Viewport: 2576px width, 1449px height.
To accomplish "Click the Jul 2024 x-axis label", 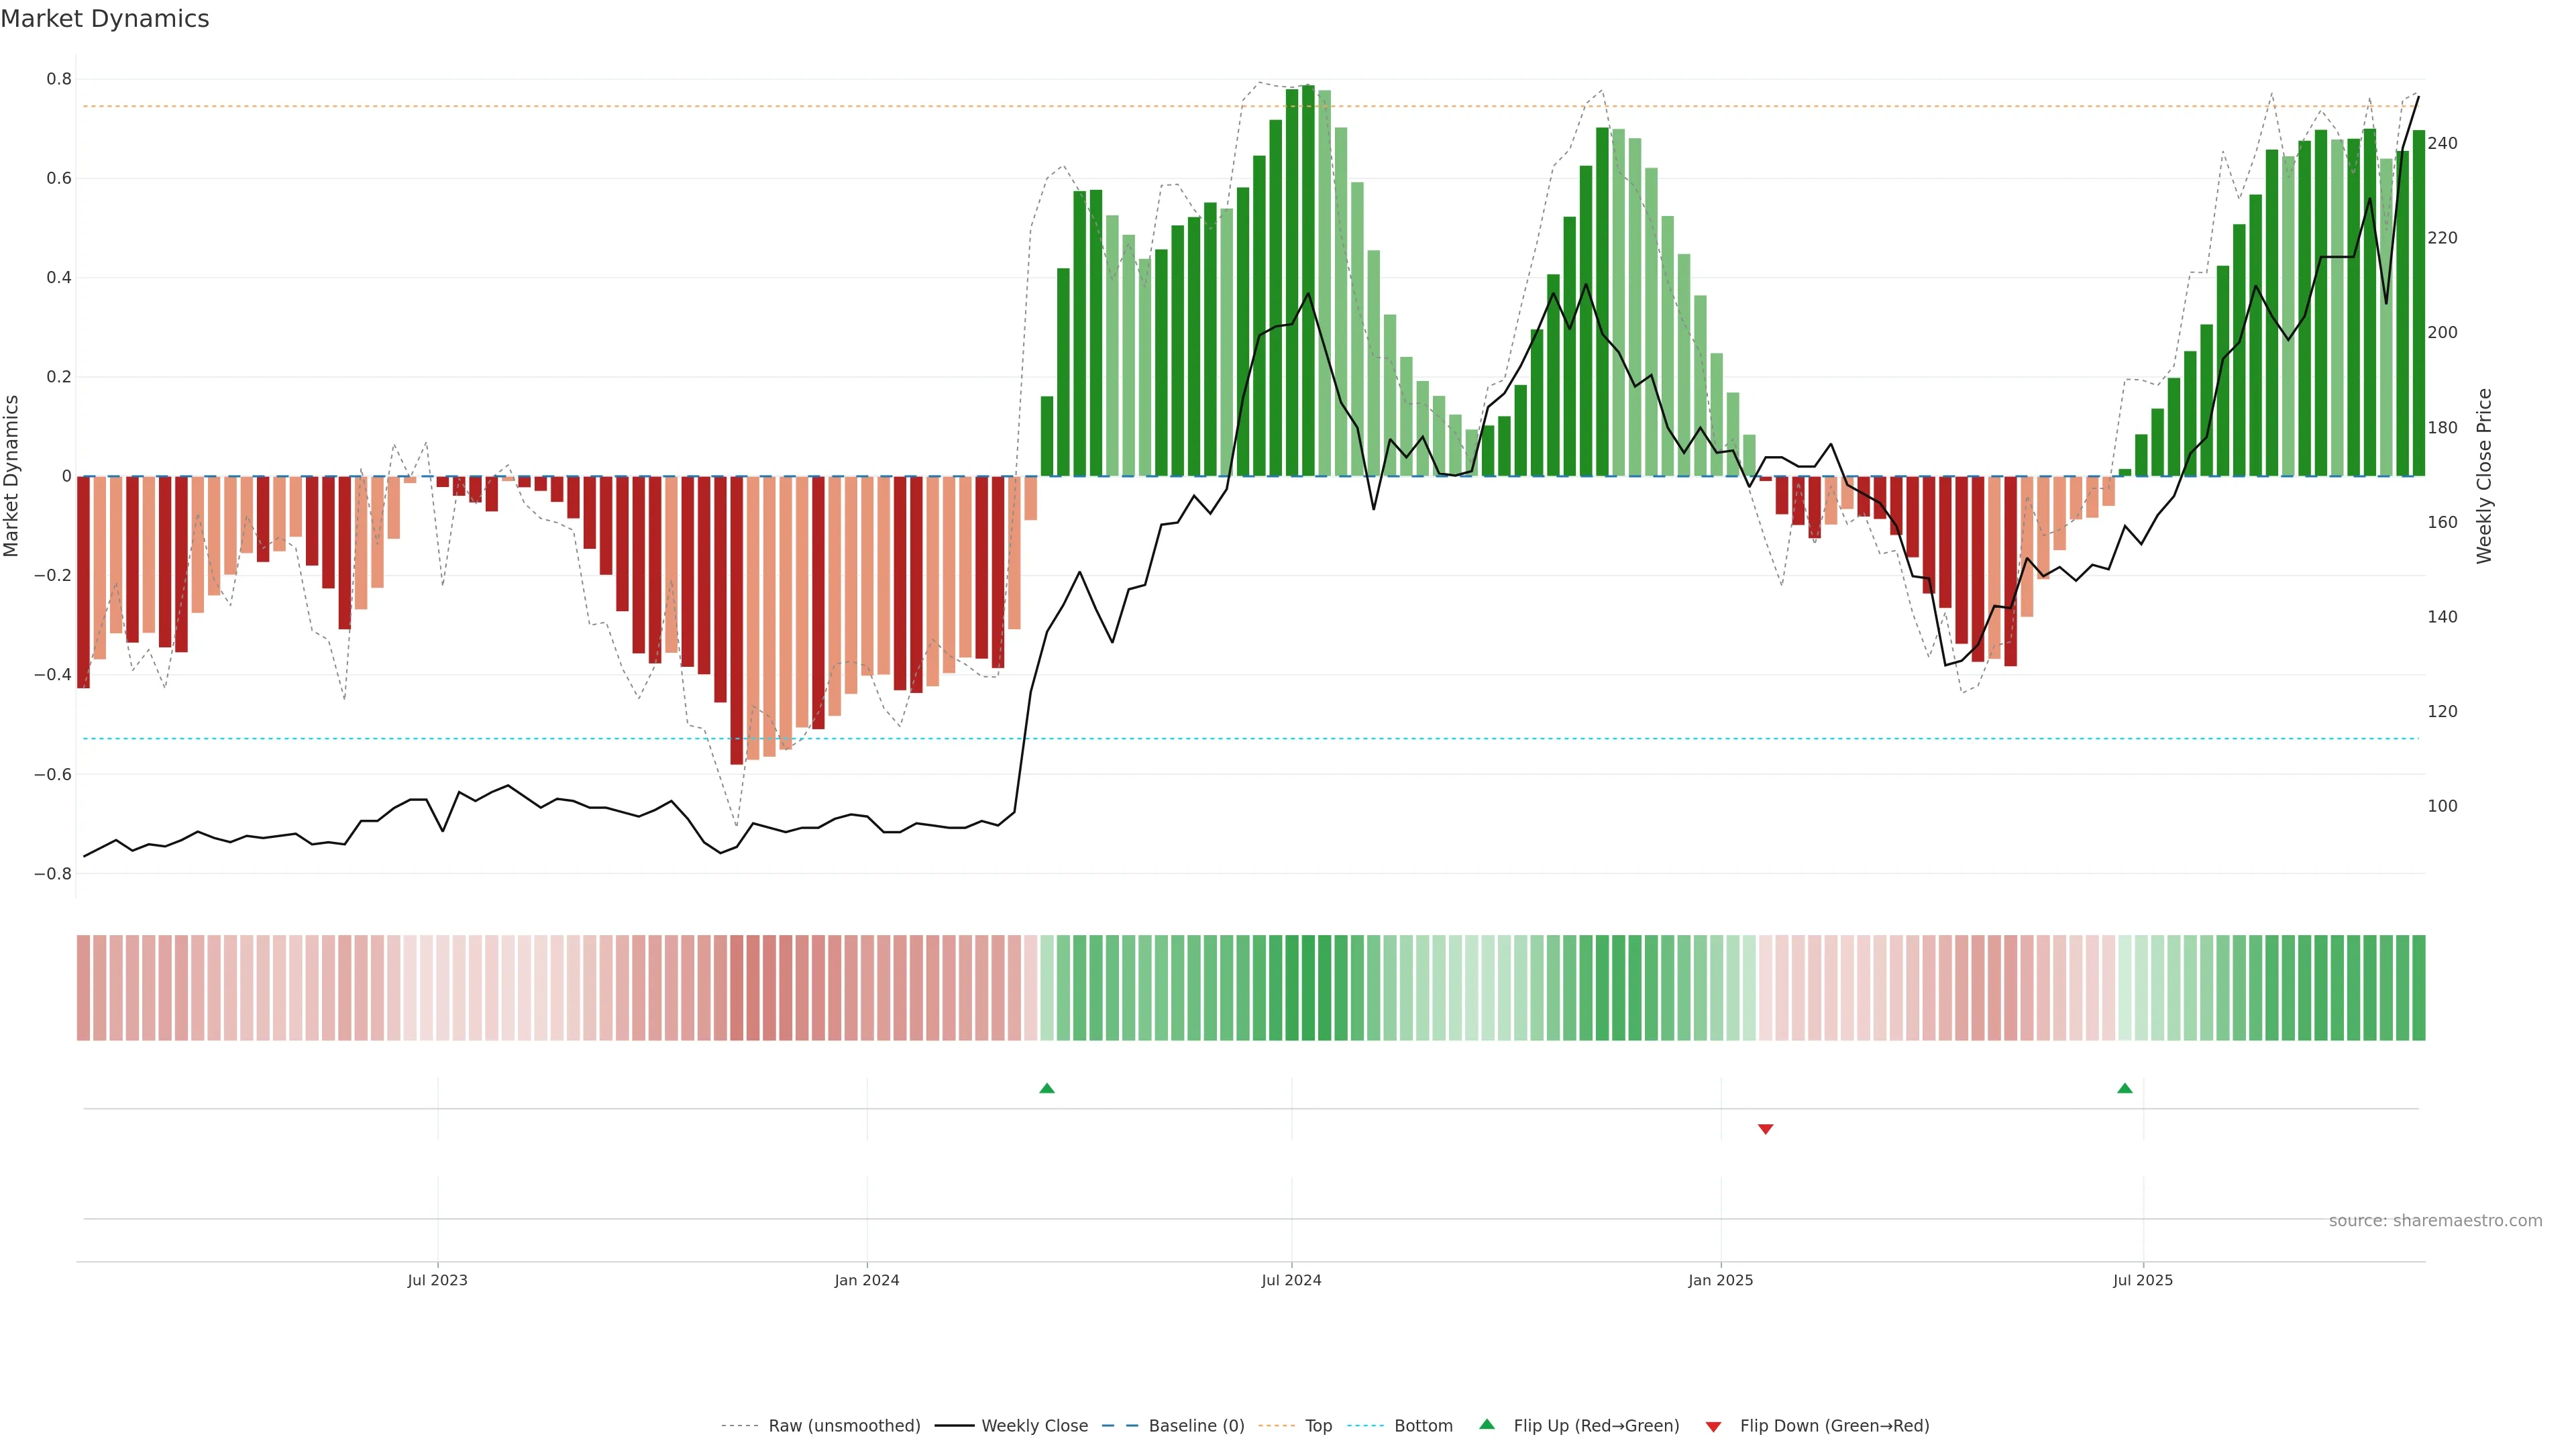I will point(1291,1280).
